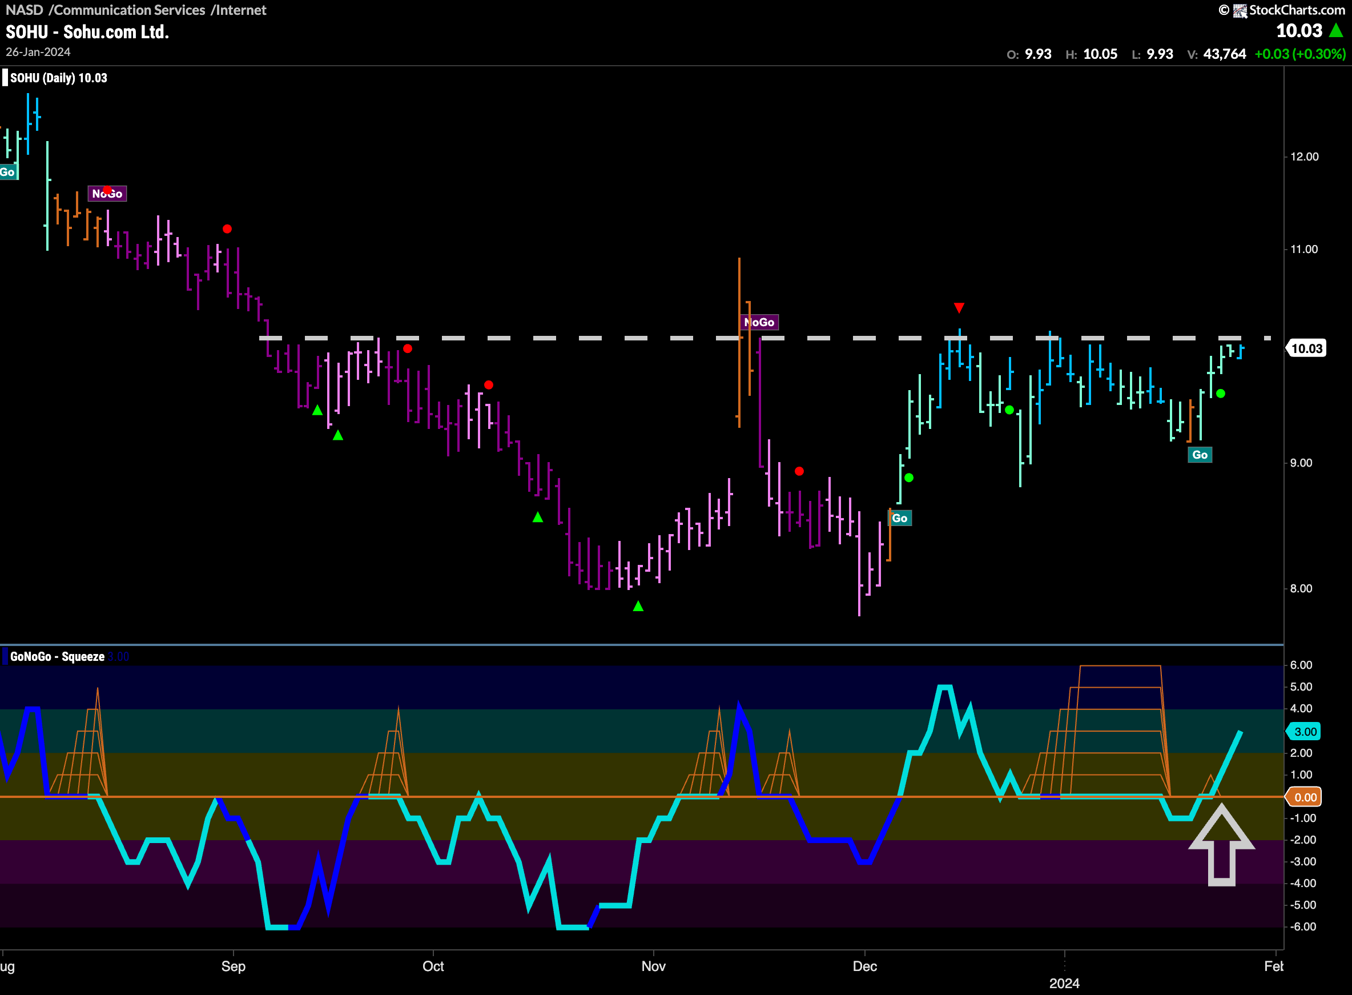Click the tall orange spike bar in mid-November
1352x995 pixels.
click(739, 342)
